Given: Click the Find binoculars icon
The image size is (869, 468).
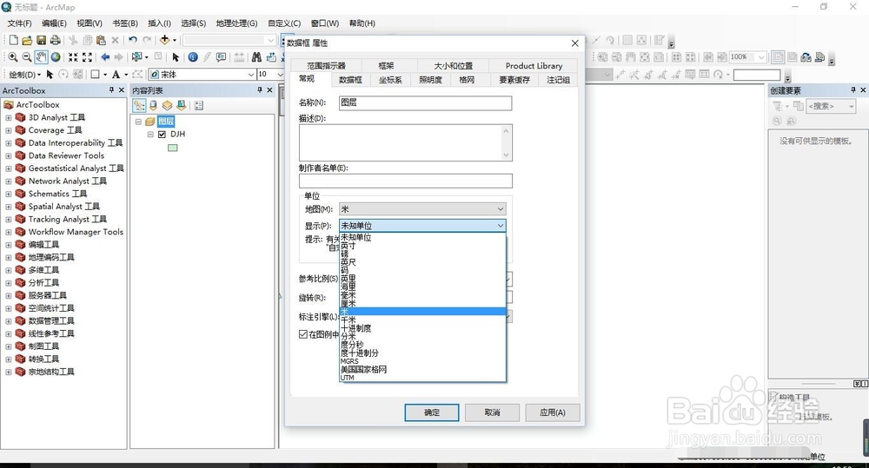Looking at the screenshot, I should click(x=256, y=57).
